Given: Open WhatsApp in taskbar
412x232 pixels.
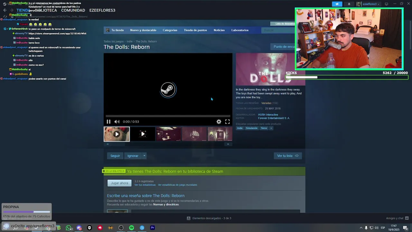Looking at the screenshot, I should (69, 228).
